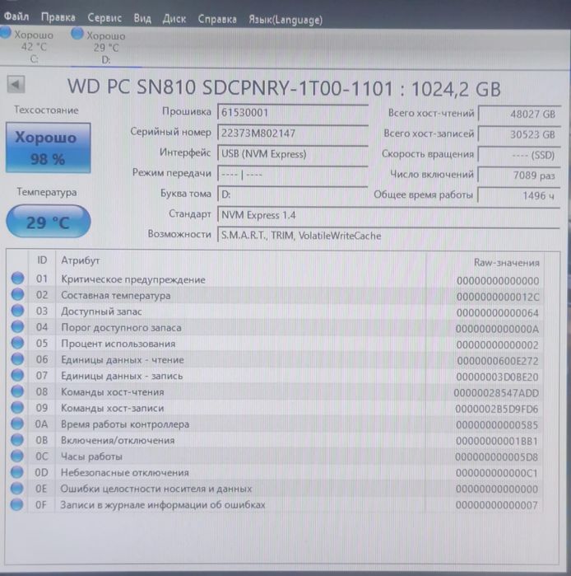571x576 pixels.
Task: Click the 29 °C temperature button
Action: coord(48,222)
